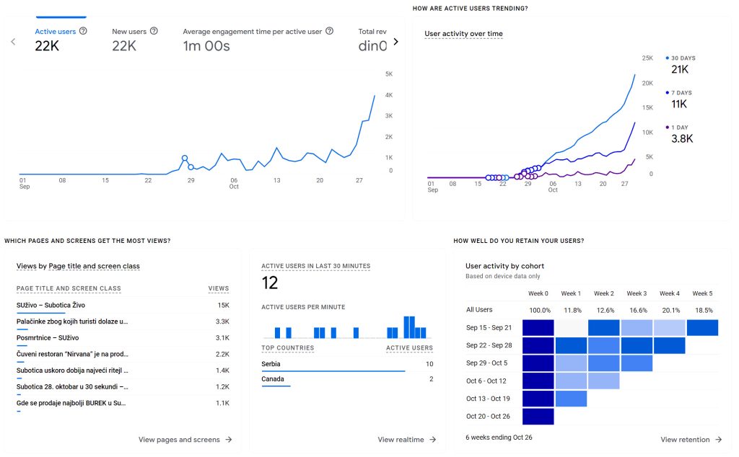Click the arrow after View pages and screens
Screen dimensions: 739x457
coord(229,440)
